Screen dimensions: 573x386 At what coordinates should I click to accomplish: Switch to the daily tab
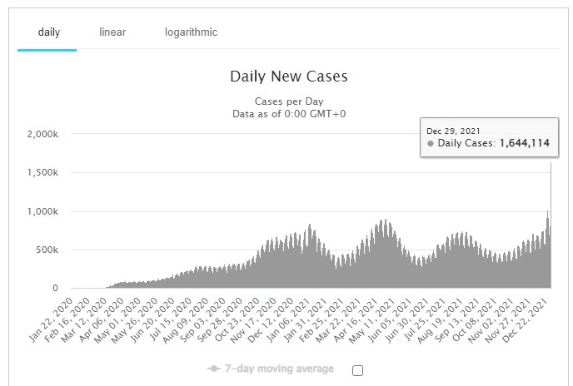click(48, 32)
